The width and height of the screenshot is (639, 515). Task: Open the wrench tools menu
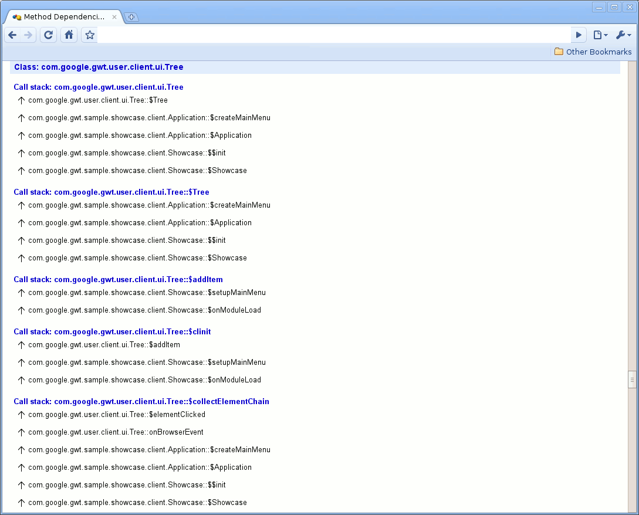pos(624,35)
